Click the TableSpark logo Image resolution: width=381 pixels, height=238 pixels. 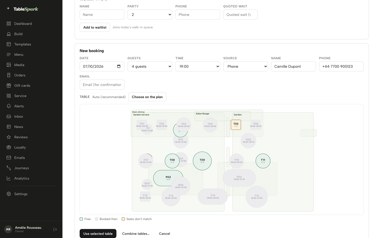[22, 9]
